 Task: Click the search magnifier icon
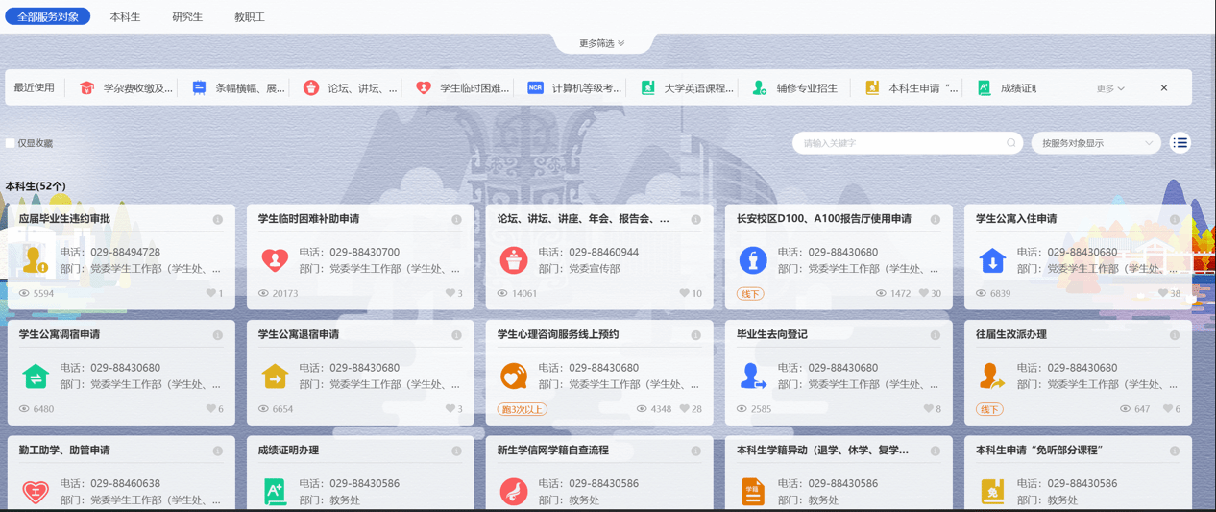pyautogui.click(x=1011, y=143)
